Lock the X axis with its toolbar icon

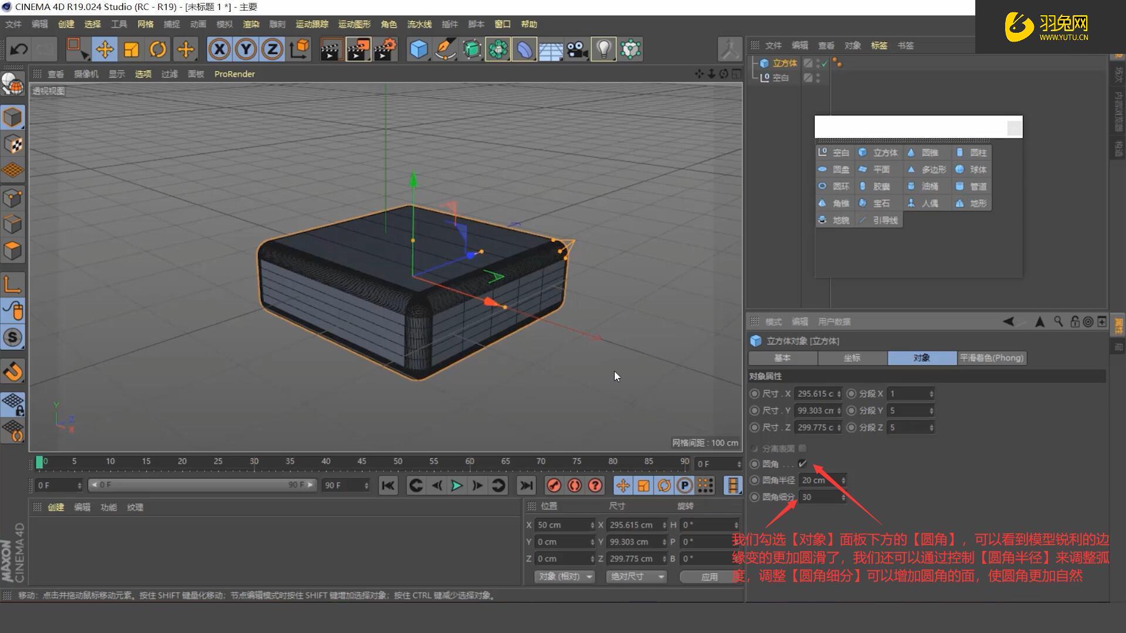[219, 49]
